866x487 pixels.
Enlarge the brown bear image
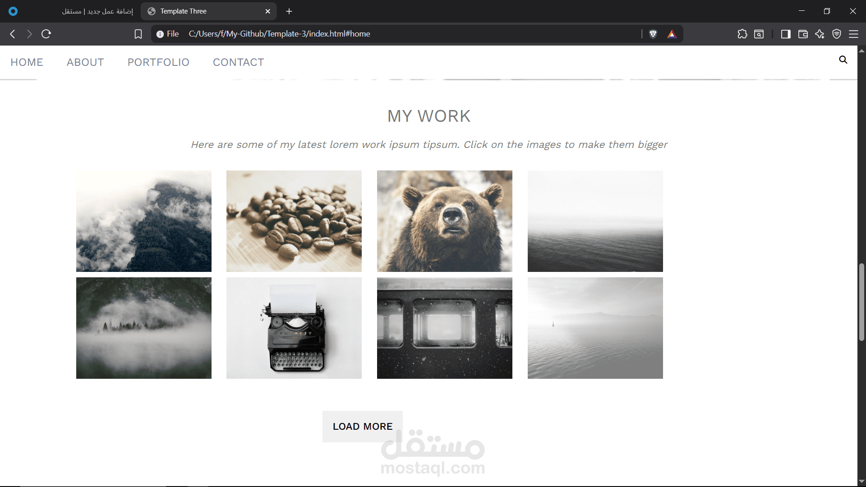point(445,221)
